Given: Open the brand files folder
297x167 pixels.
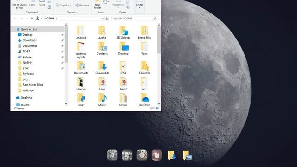Looking at the screenshot, I should [144, 32].
